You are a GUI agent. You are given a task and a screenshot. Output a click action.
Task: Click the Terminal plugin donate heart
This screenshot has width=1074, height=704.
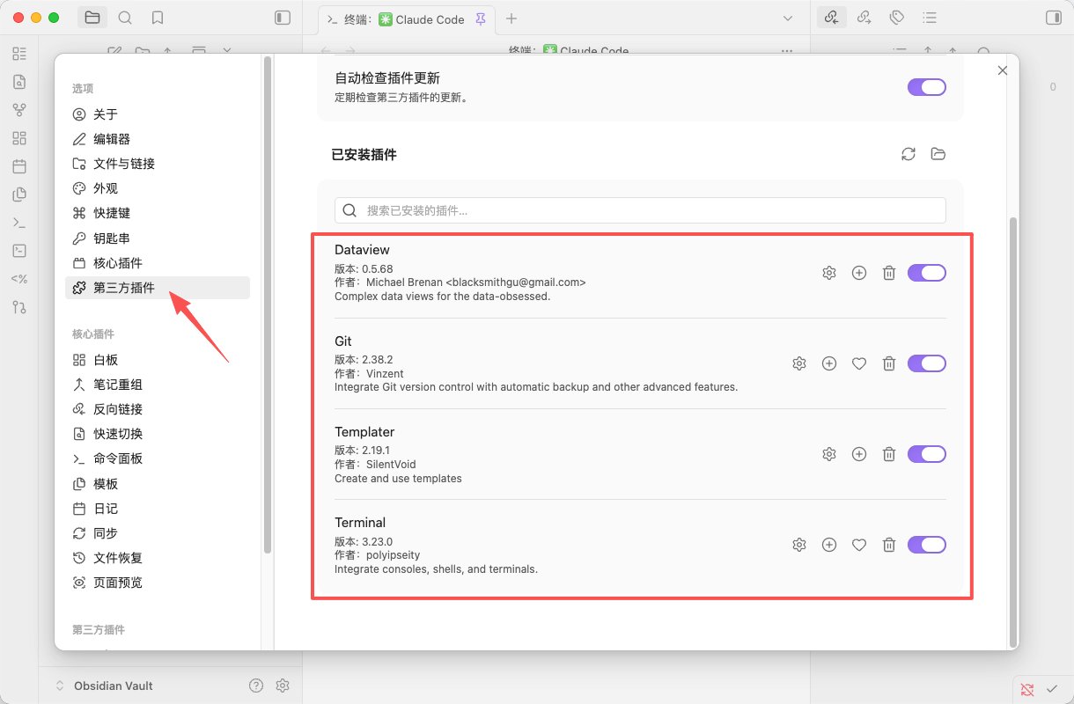[859, 545]
